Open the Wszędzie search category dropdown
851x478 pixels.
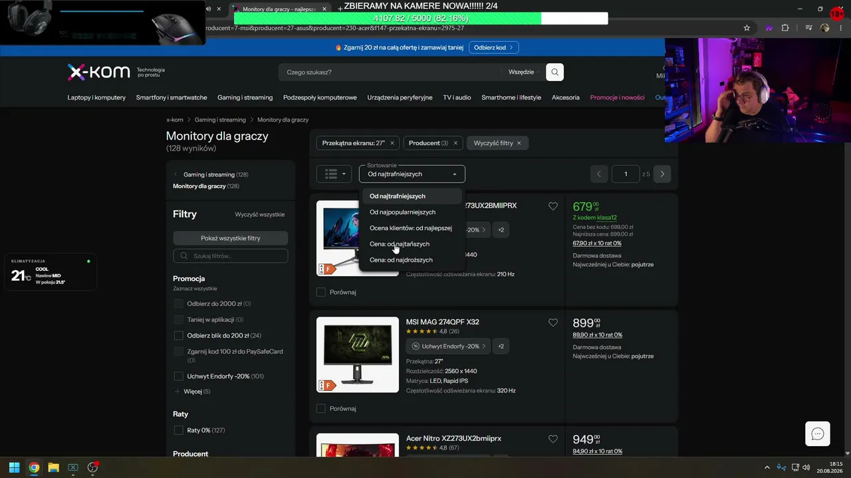(522, 72)
